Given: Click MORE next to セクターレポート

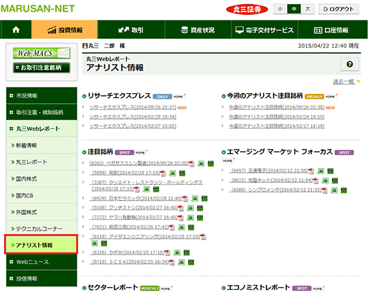Looking at the screenshot, I should click(x=166, y=288).
